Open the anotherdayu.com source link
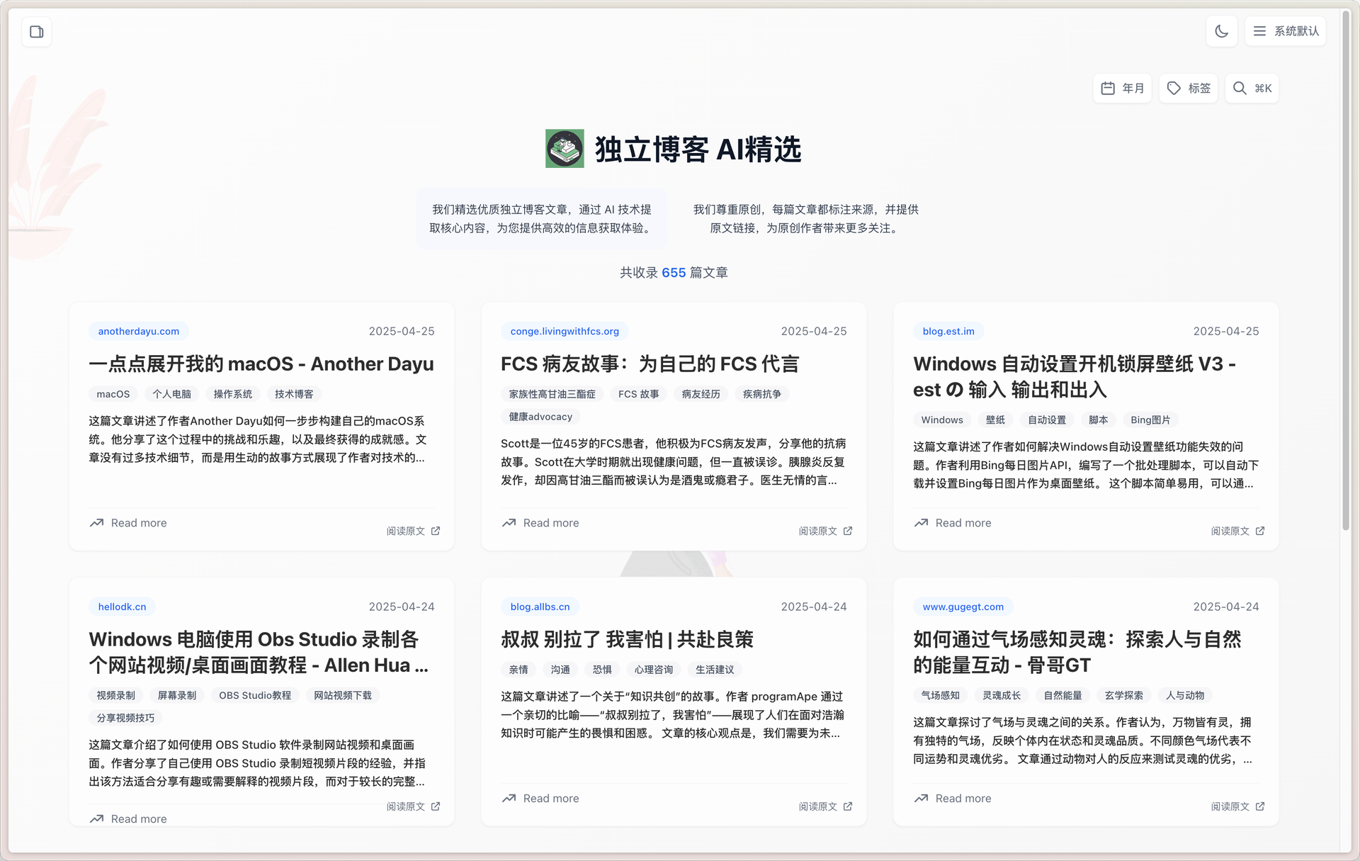The image size is (1360, 861). (x=139, y=331)
